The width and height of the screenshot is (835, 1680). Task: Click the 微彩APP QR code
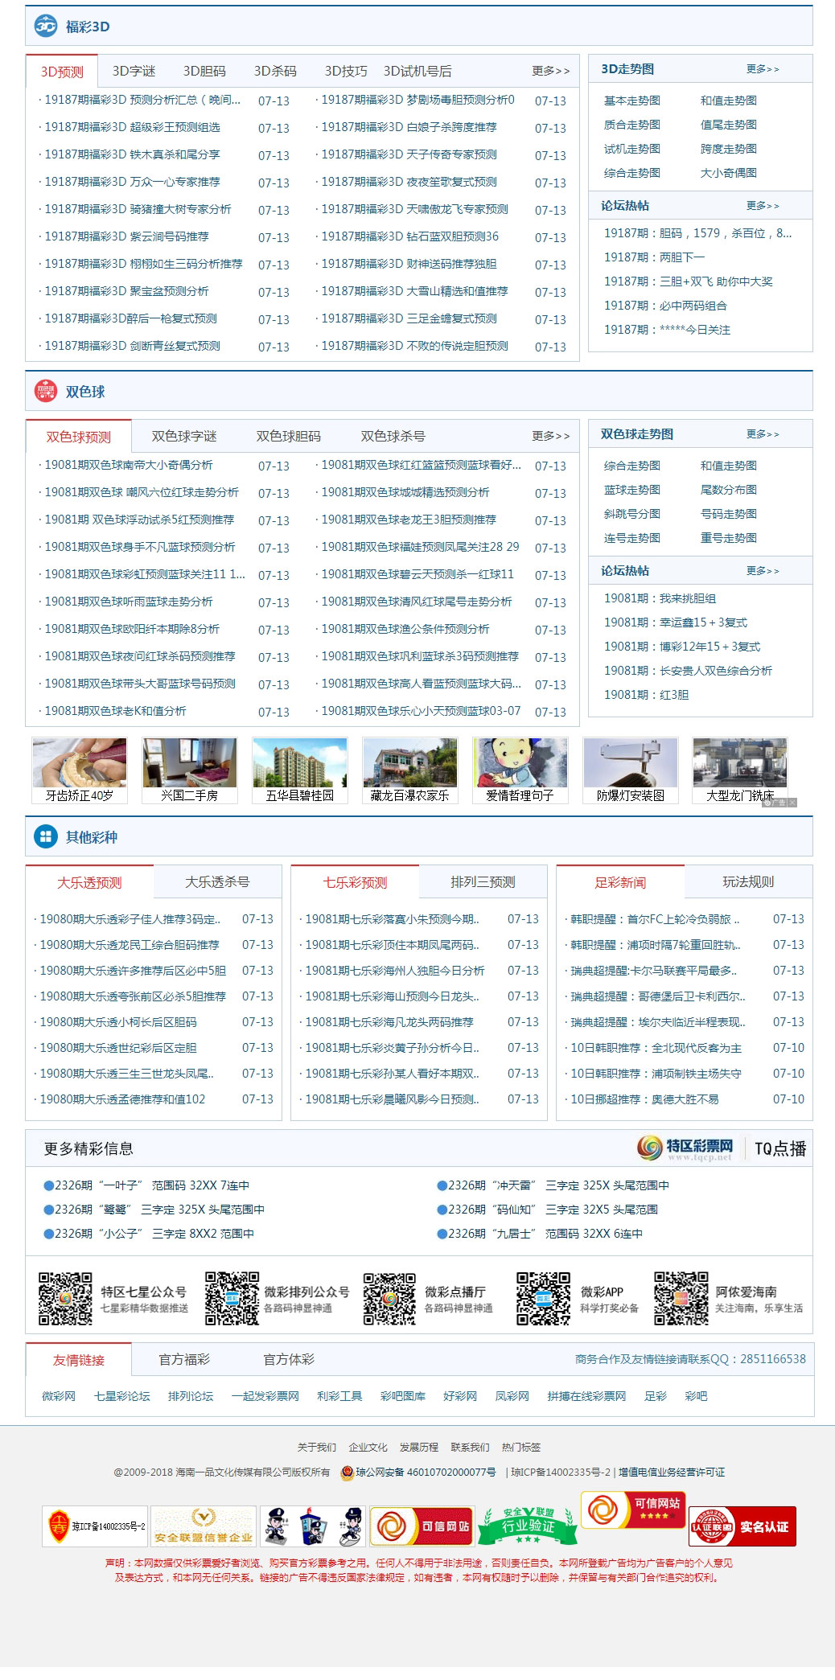tap(543, 1298)
